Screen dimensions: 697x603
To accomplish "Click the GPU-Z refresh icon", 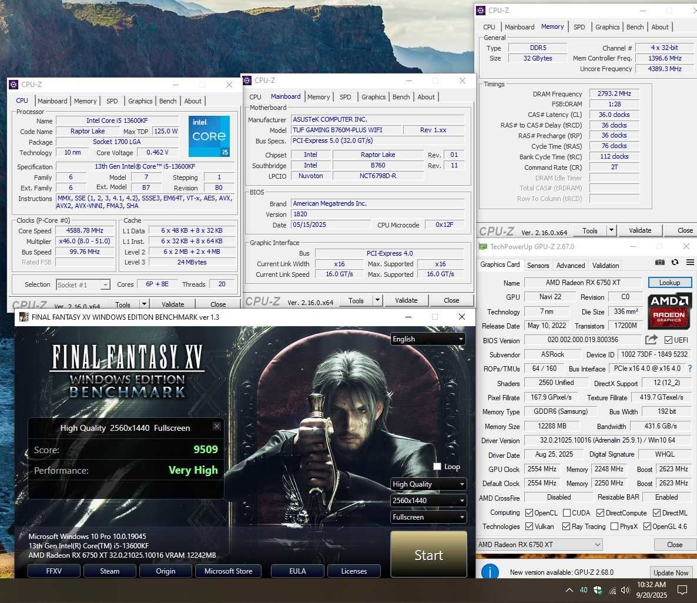I will (x=675, y=262).
